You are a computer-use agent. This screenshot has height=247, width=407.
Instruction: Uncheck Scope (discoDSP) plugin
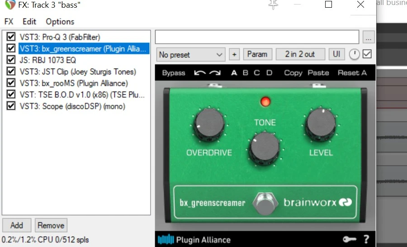click(x=11, y=106)
